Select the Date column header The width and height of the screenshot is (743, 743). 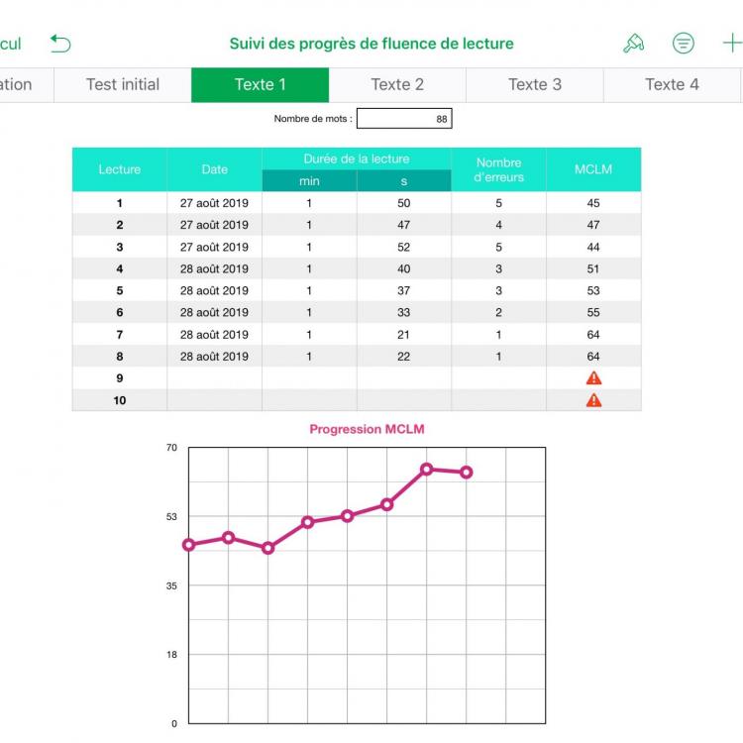tap(214, 169)
